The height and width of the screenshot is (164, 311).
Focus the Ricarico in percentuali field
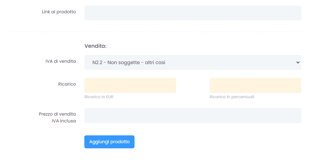point(255,85)
